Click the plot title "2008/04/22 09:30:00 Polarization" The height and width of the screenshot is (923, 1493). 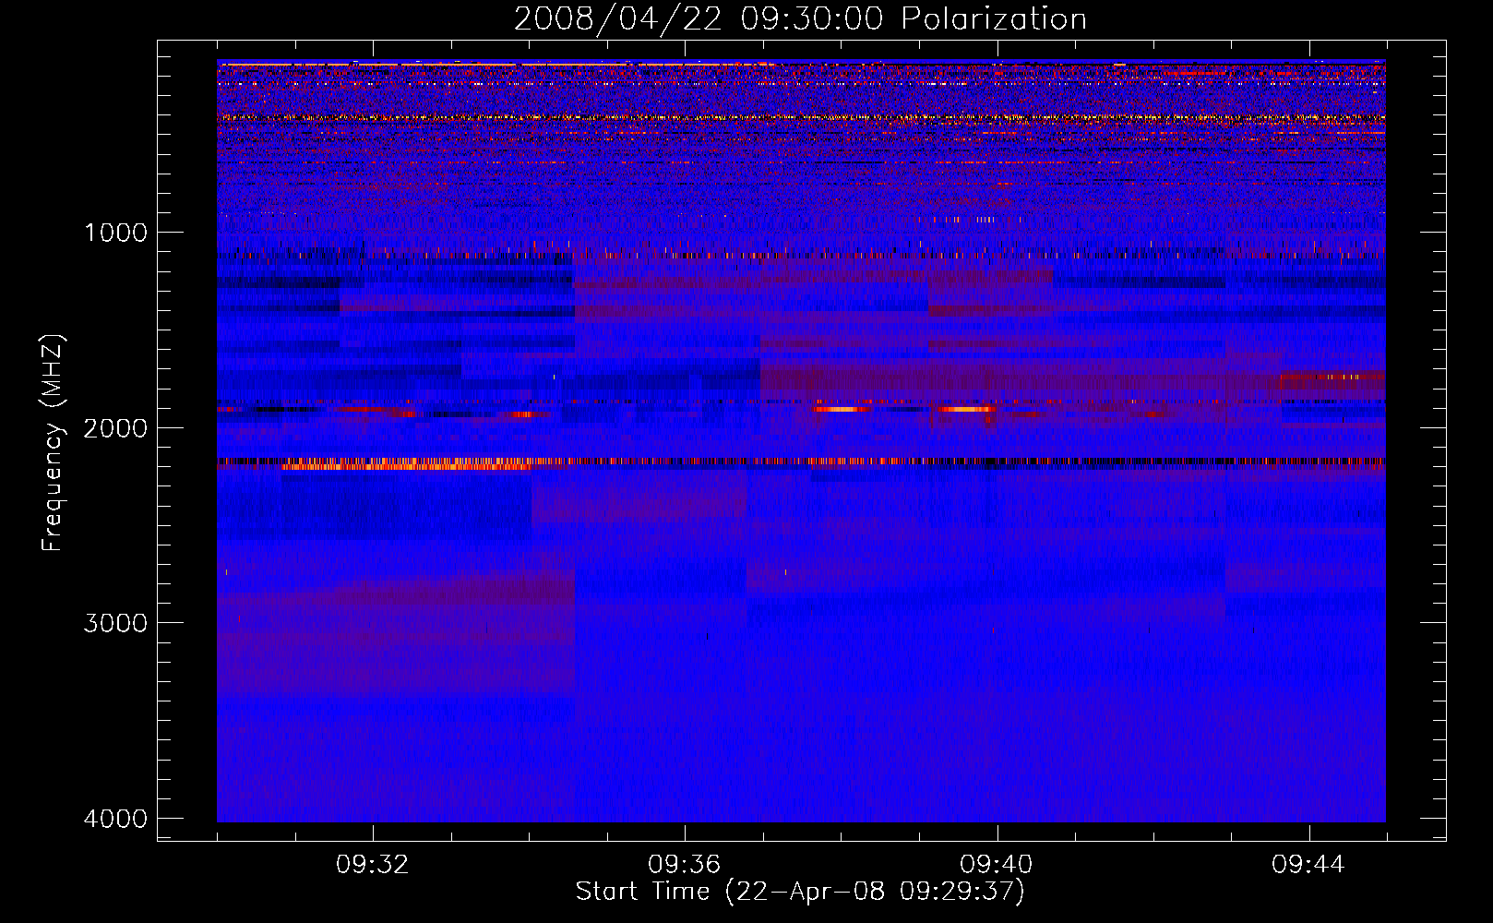pyautogui.click(x=800, y=19)
